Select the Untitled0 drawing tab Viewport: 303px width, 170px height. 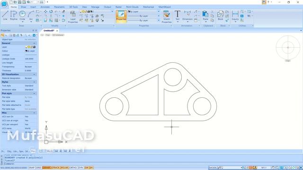pyautogui.click(x=49, y=31)
